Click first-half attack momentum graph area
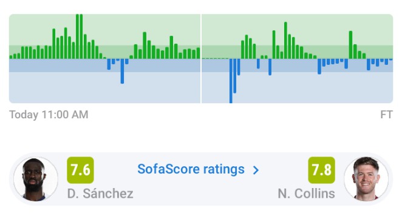 (x=104, y=59)
